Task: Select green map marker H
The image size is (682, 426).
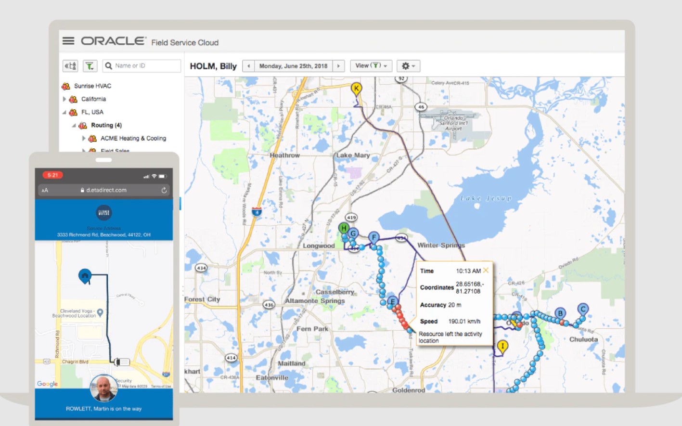Action: (x=344, y=228)
